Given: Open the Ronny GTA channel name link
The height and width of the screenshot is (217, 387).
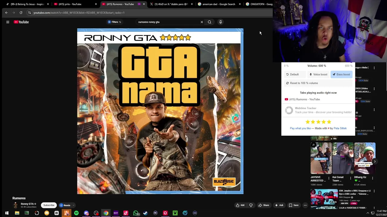Looking at the screenshot, I should 27,204.
